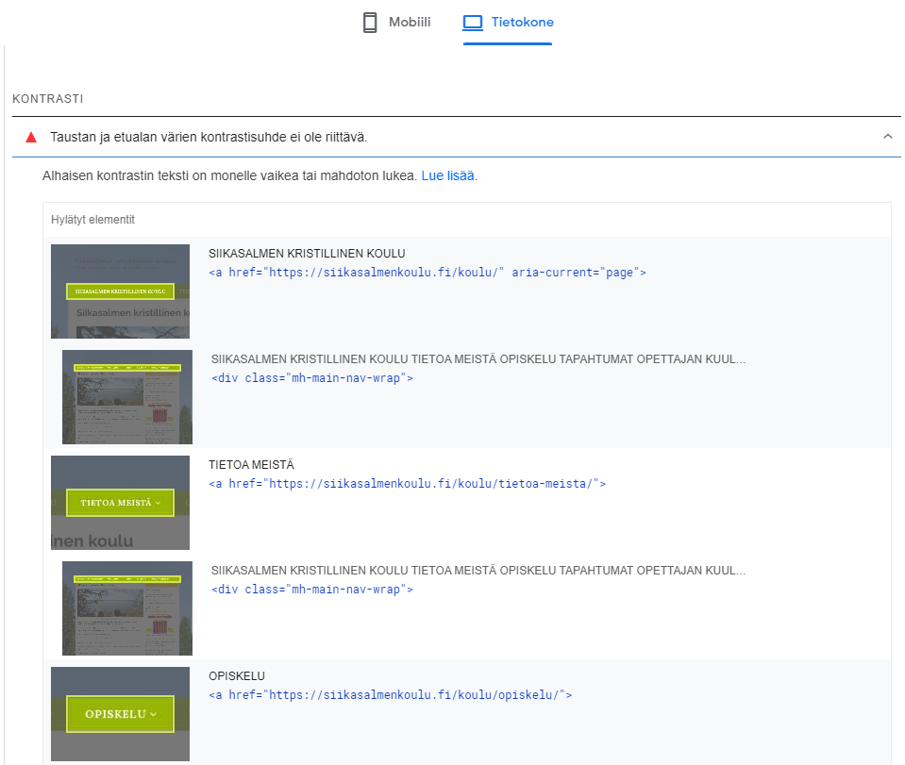This screenshot has width=905, height=765.
Task: Click the red warning triangle icon
Action: 31,138
